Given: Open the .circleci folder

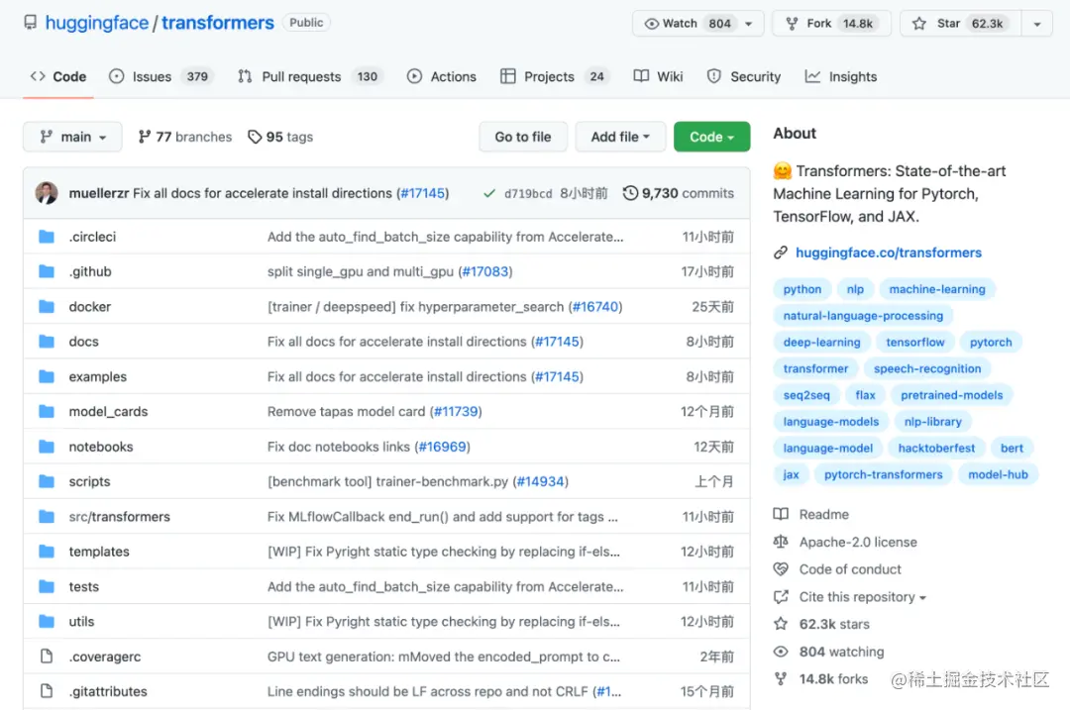Looking at the screenshot, I should (92, 237).
